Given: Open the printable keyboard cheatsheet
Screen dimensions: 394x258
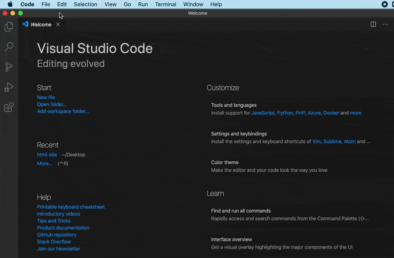Looking at the screenshot, I should [71, 207].
